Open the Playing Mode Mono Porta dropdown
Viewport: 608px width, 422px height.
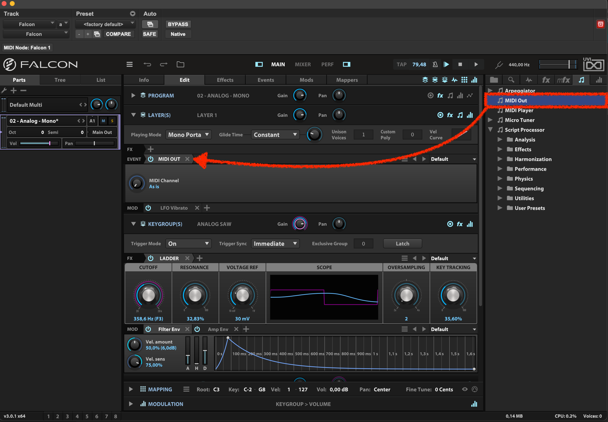[x=188, y=134]
